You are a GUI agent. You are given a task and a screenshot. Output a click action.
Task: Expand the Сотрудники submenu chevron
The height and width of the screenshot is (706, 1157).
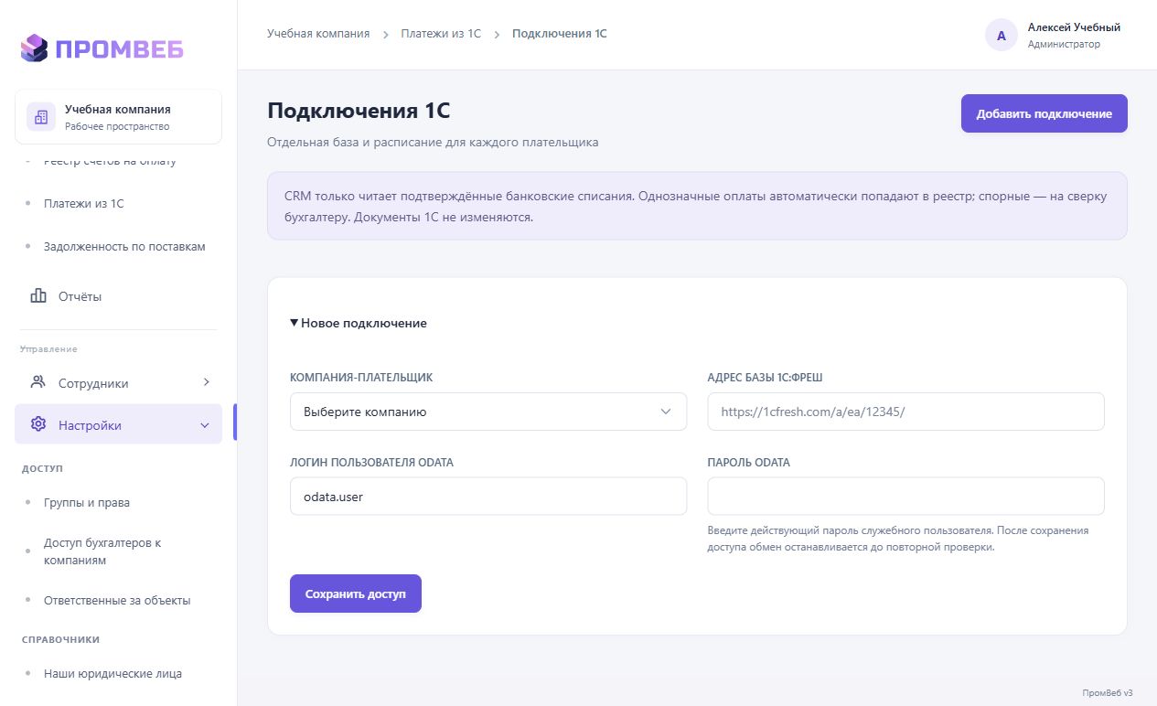click(x=206, y=382)
